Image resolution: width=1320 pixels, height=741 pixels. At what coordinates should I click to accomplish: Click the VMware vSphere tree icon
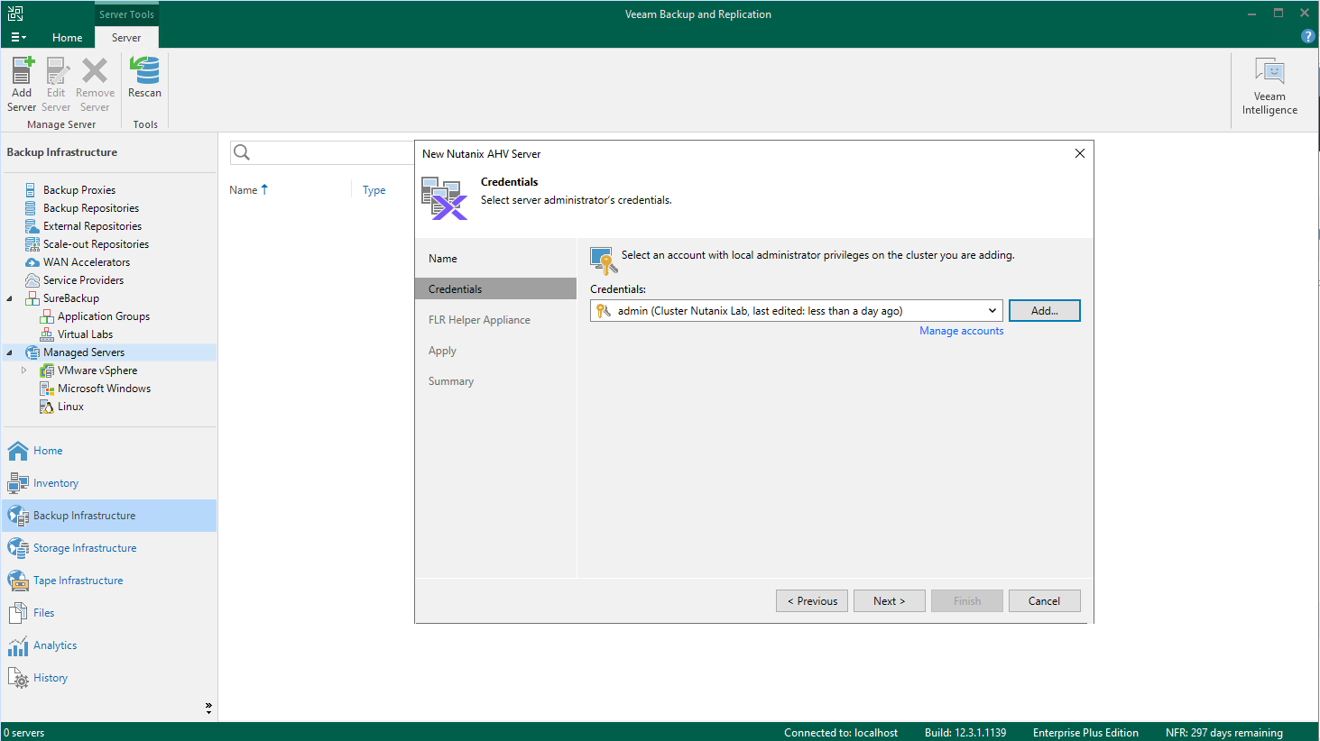pos(46,370)
